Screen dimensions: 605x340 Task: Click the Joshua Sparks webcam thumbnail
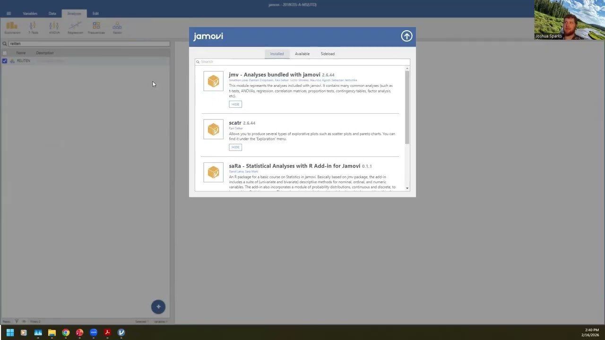(x=570, y=20)
